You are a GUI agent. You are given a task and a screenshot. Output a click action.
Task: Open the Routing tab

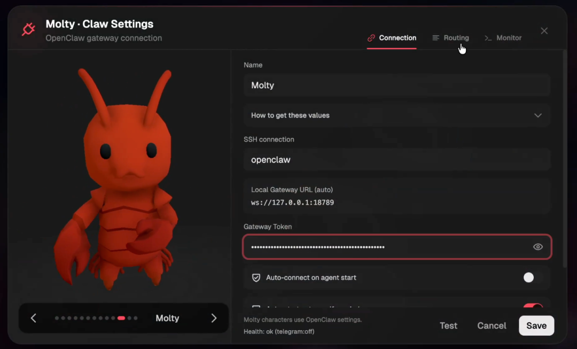[450, 38]
